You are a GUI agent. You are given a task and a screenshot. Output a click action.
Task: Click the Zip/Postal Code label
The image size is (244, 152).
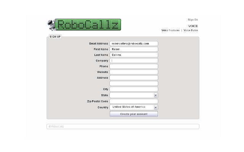click(x=98, y=101)
